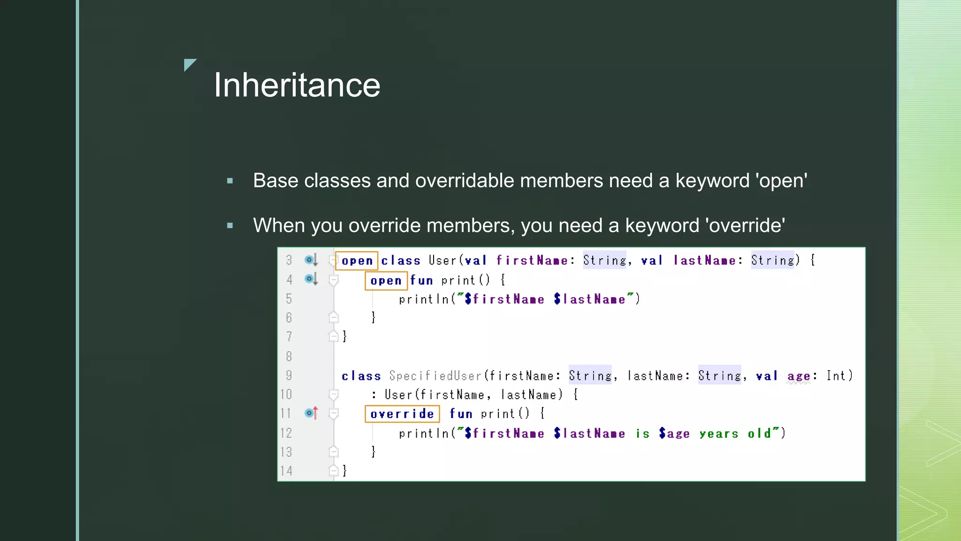Click the bullet marker before 'When you override'
This screenshot has width=961, height=541.
coord(230,225)
